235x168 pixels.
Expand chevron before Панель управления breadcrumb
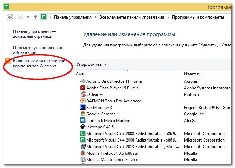50,18
